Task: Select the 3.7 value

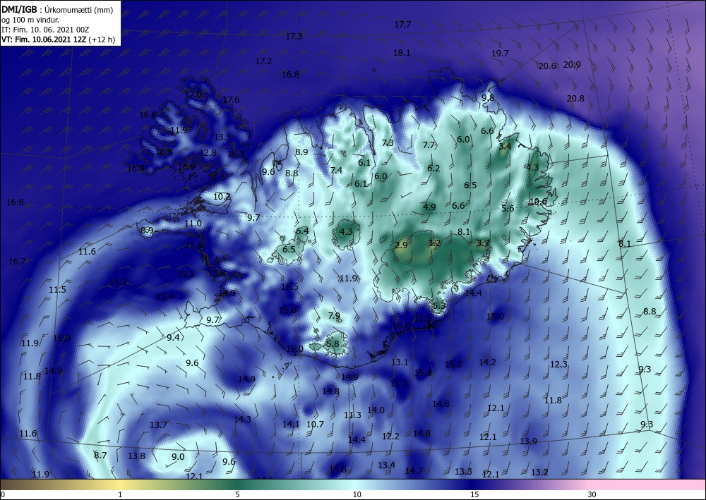Action: (x=483, y=243)
